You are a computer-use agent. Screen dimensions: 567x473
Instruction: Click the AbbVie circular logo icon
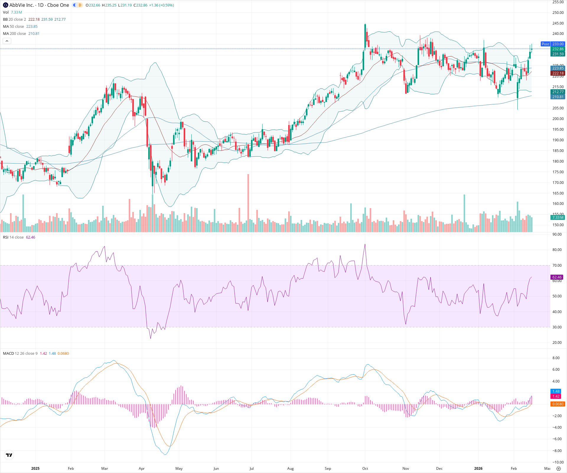coord(5,5)
